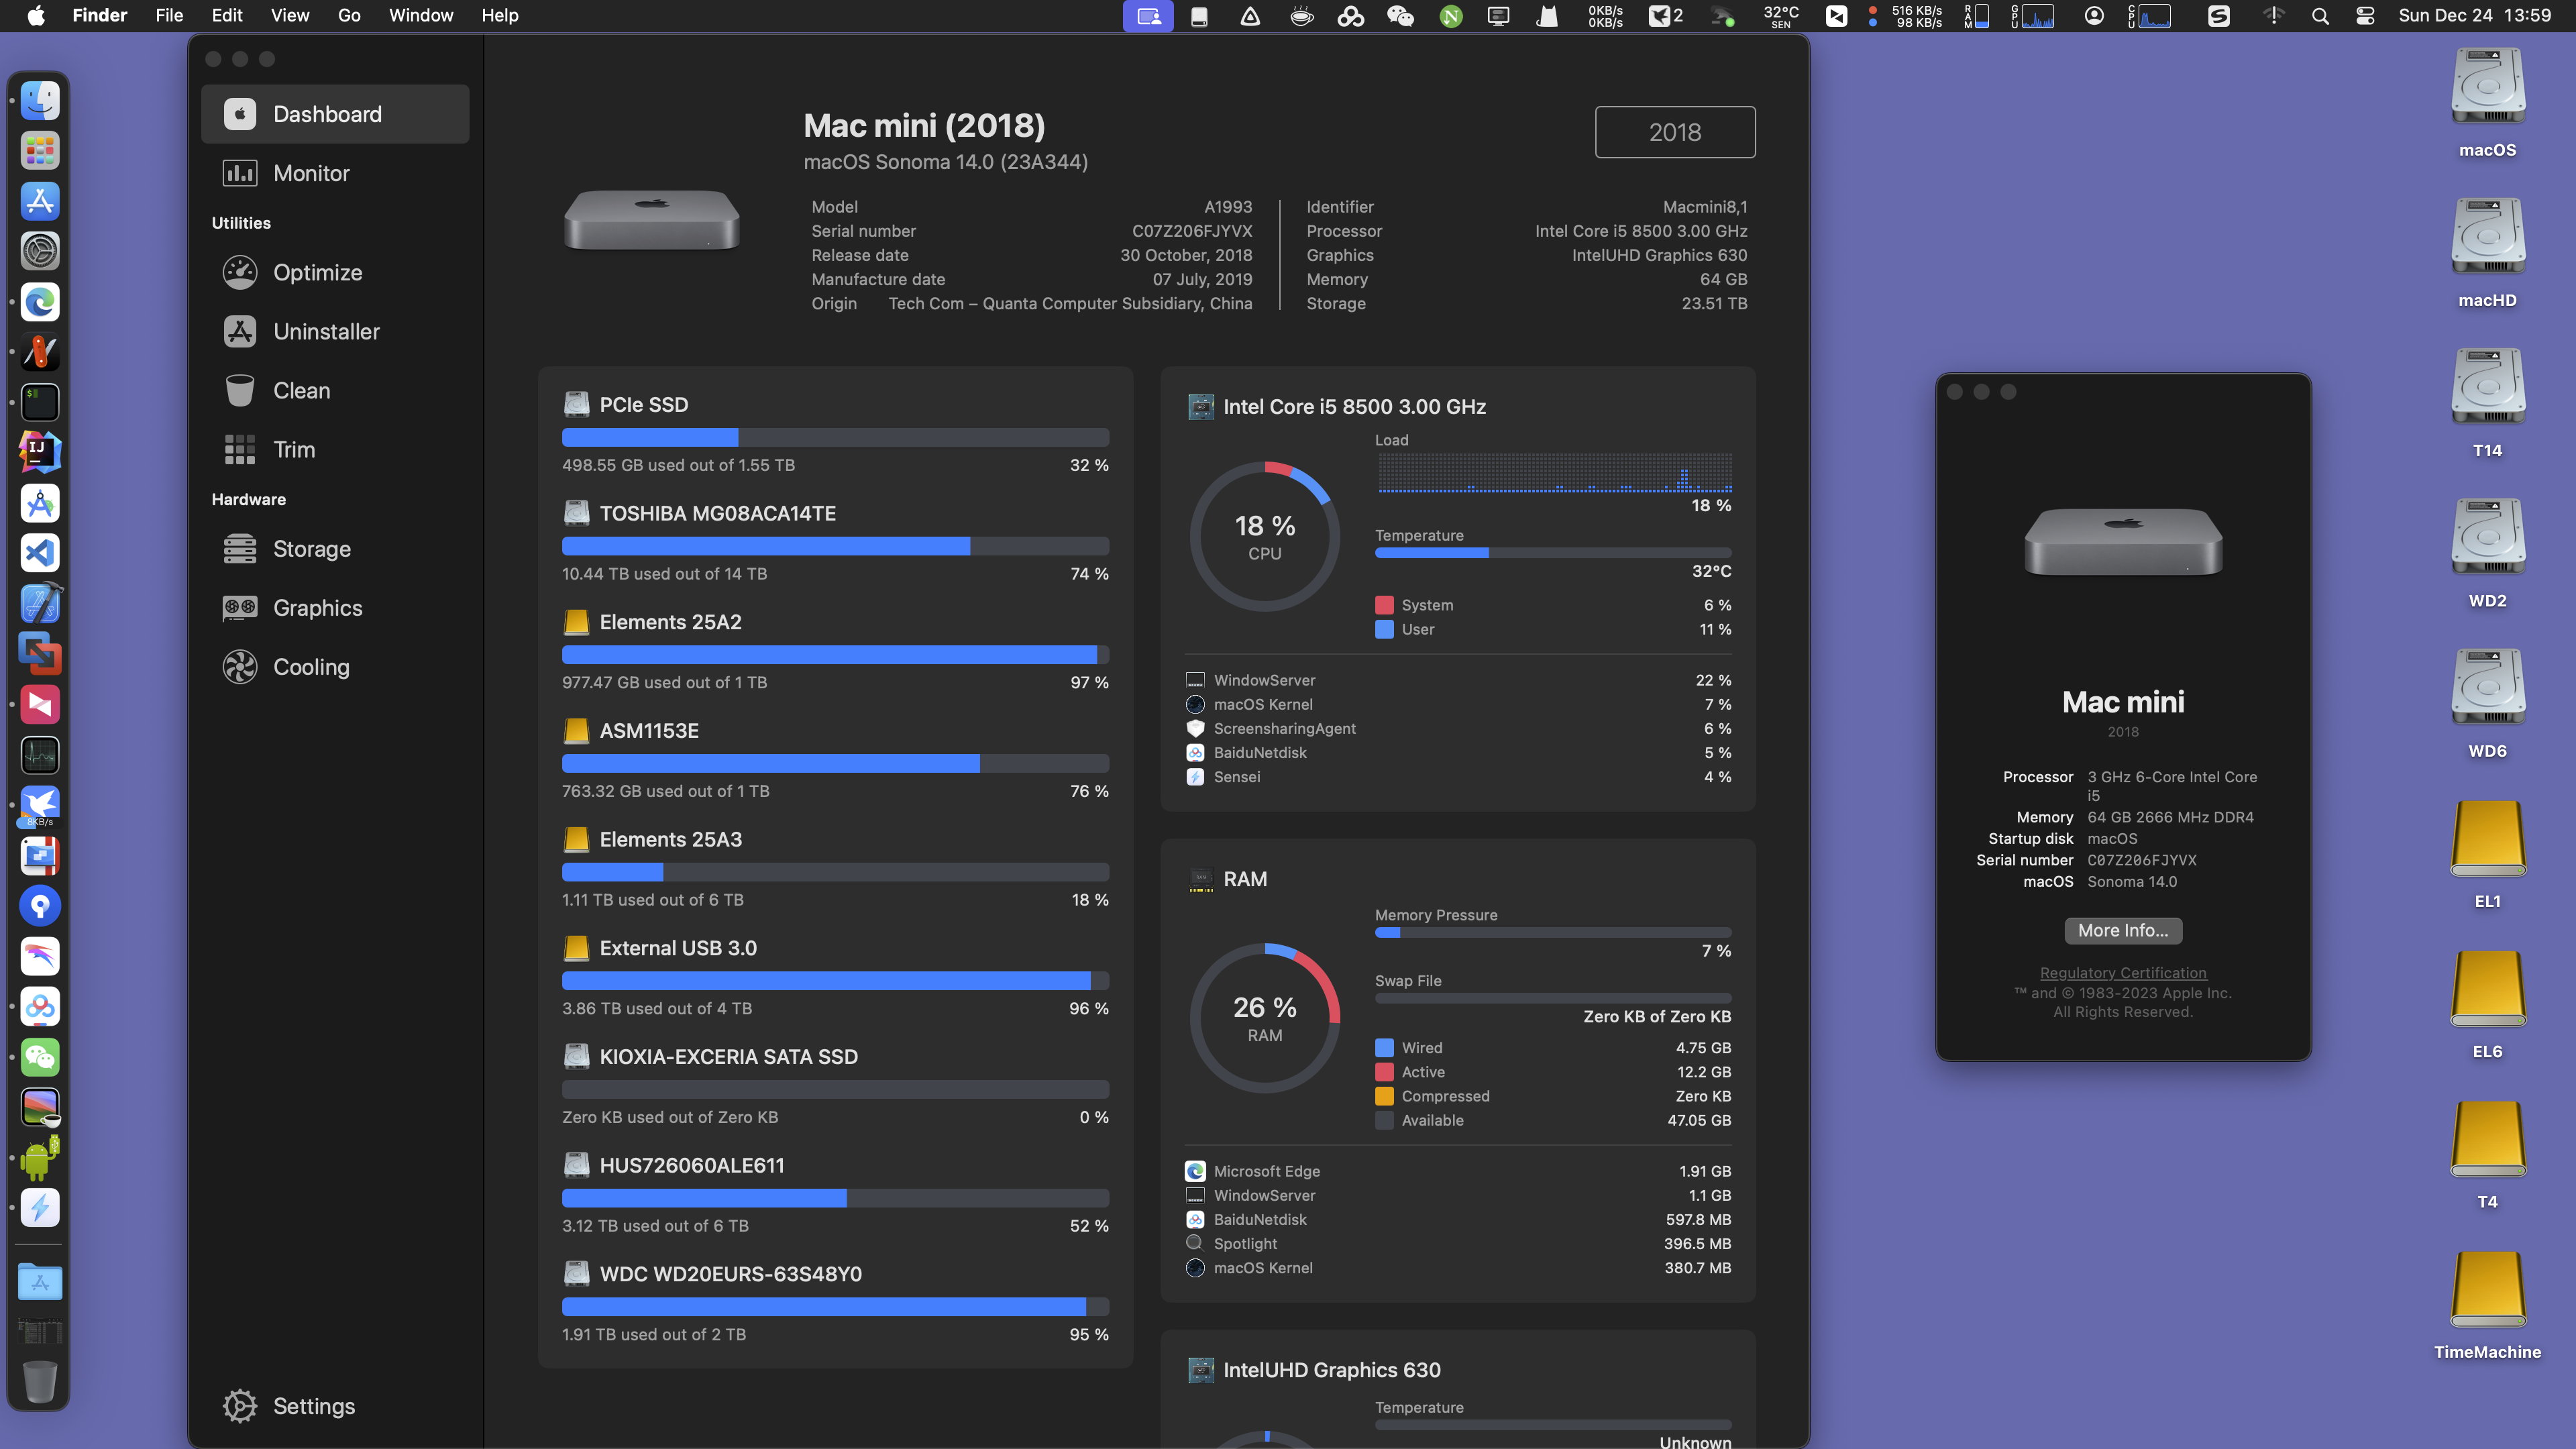This screenshot has width=2576, height=1449.
Task: Open Control Center in menu bar
Action: 2365,16
